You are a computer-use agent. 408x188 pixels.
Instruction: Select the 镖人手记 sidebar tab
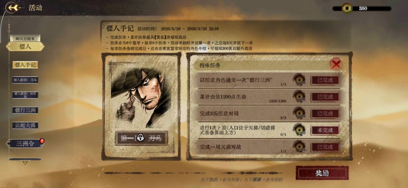[25, 65]
